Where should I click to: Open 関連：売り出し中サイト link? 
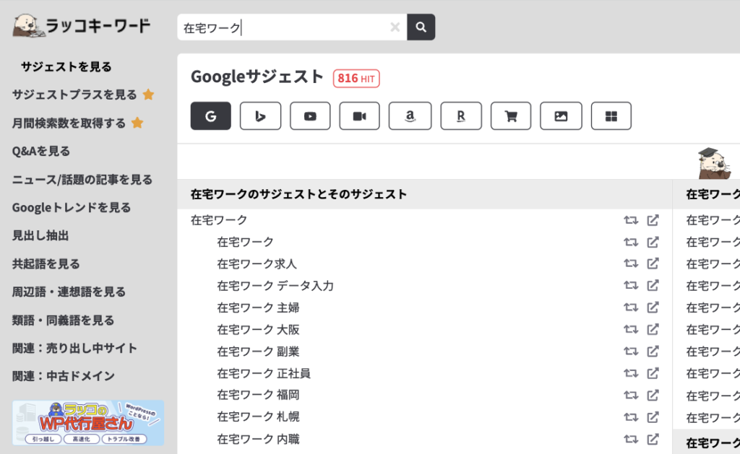pos(74,349)
